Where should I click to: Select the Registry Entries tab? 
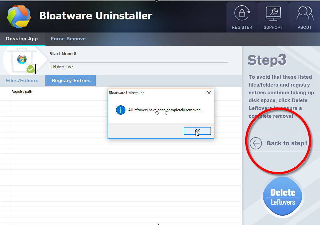click(x=71, y=81)
